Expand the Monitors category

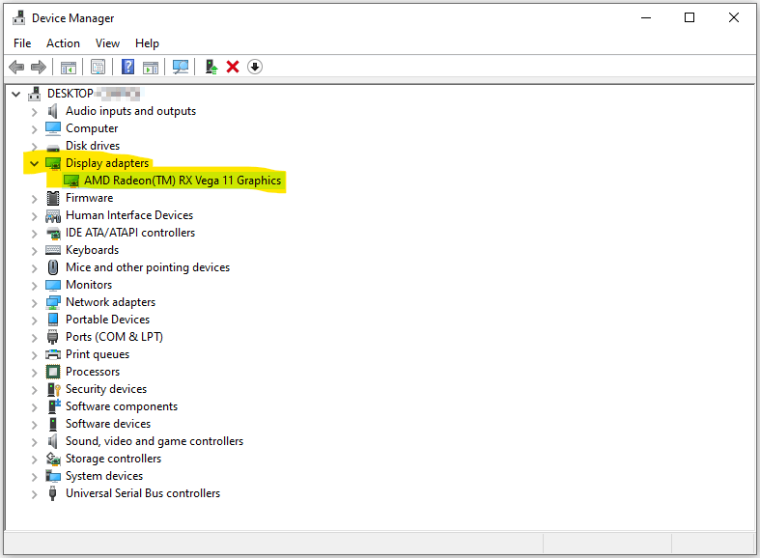point(34,286)
